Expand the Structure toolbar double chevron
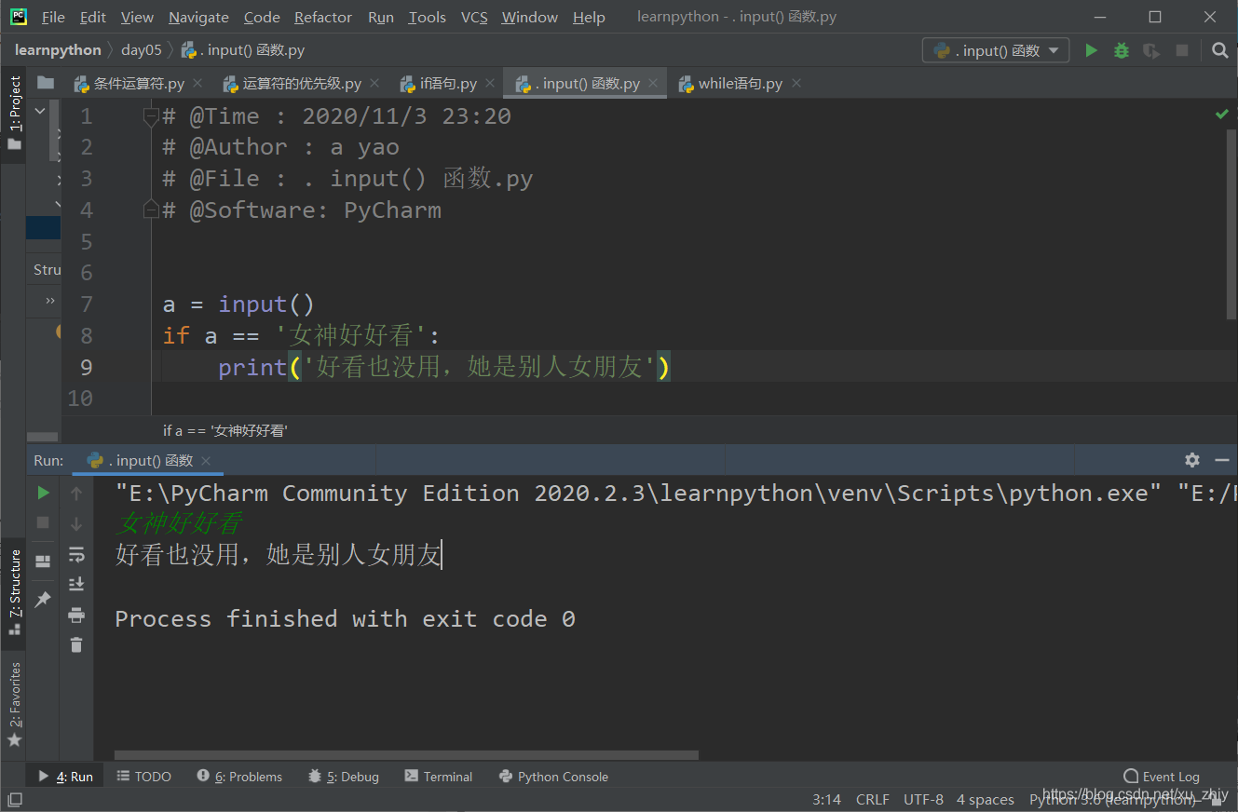The height and width of the screenshot is (812, 1238). pyautogui.click(x=50, y=301)
